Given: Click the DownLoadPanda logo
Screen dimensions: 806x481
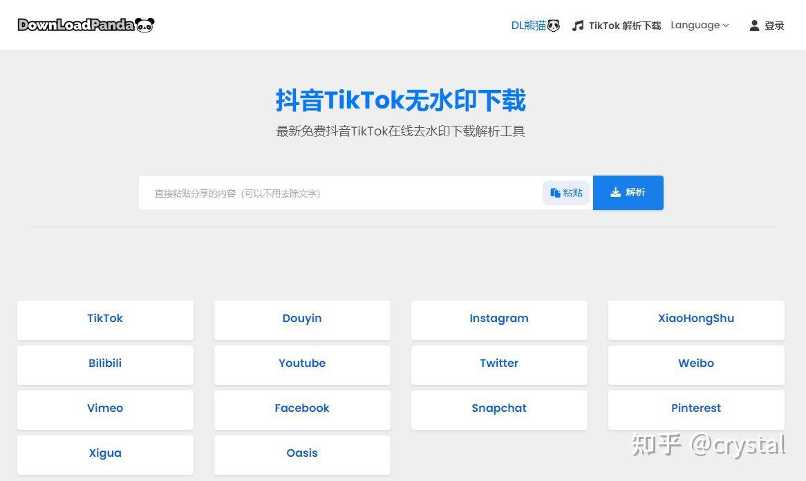Looking at the screenshot, I should pos(86,25).
